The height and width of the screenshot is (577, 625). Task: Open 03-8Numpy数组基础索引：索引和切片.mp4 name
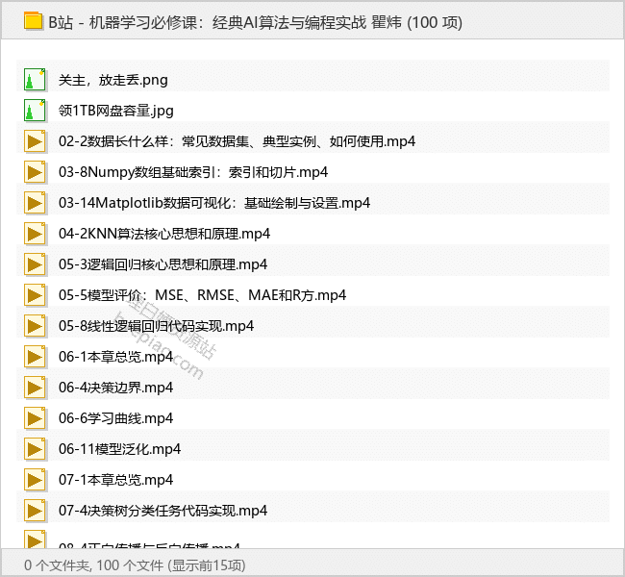pyautogui.click(x=193, y=172)
